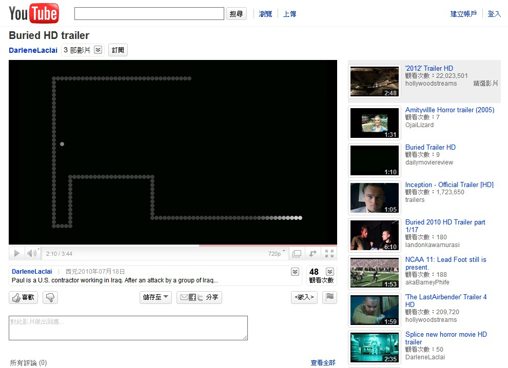
Task: Expand the 48 觀看次數 statistics arrow
Action: click(330, 272)
